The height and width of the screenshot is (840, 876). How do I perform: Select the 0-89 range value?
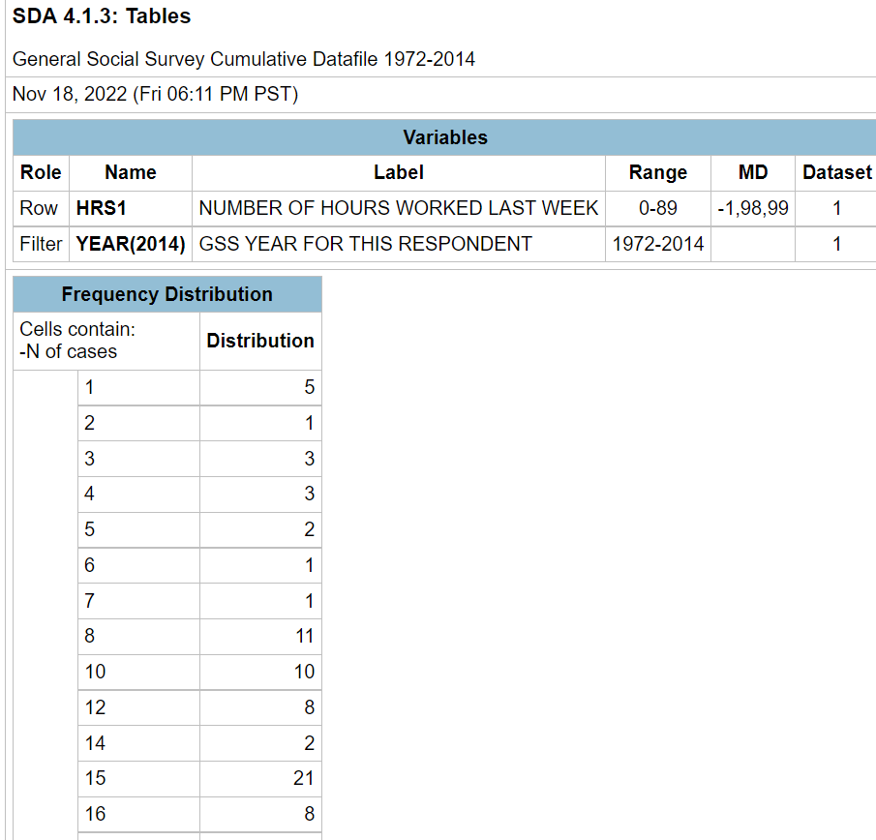(657, 208)
